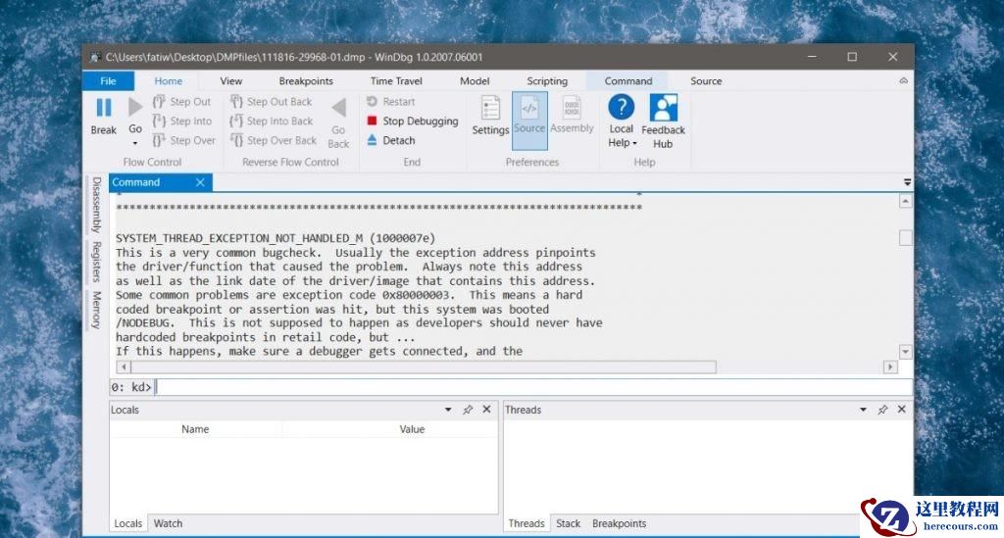Collapse the ribbon with the chevron

tap(903, 80)
